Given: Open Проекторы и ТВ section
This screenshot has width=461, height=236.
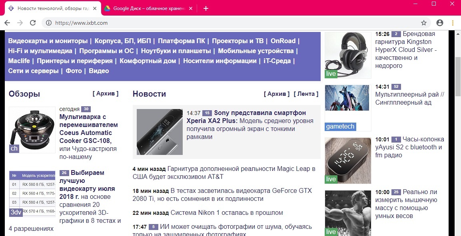Looking at the screenshot, I should (x=237, y=41).
